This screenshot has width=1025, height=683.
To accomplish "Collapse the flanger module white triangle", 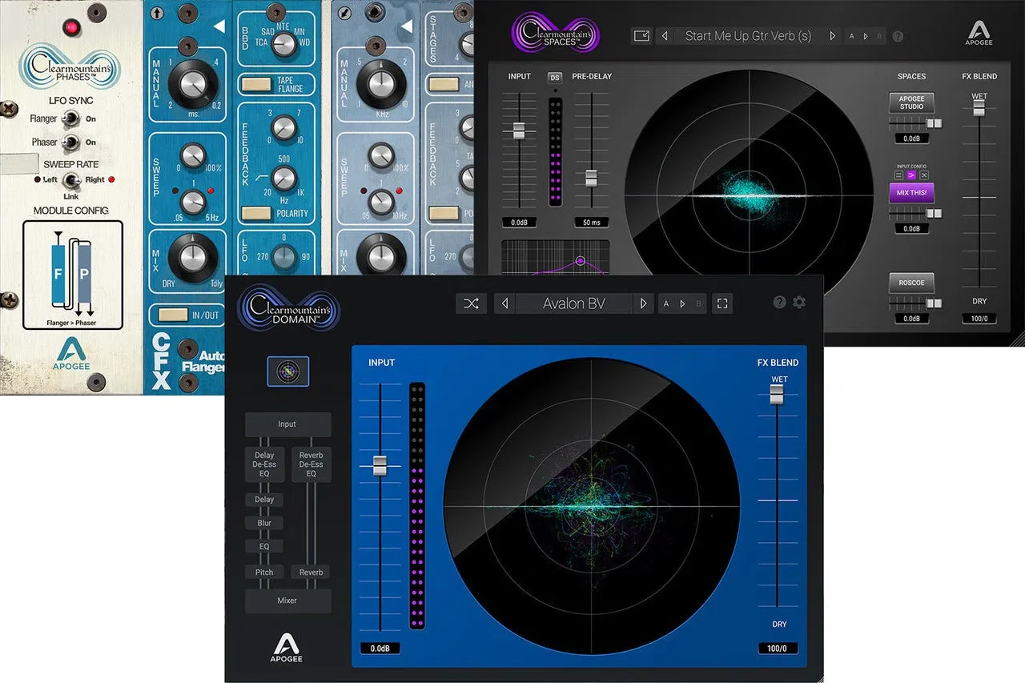I will pyautogui.click(x=219, y=27).
